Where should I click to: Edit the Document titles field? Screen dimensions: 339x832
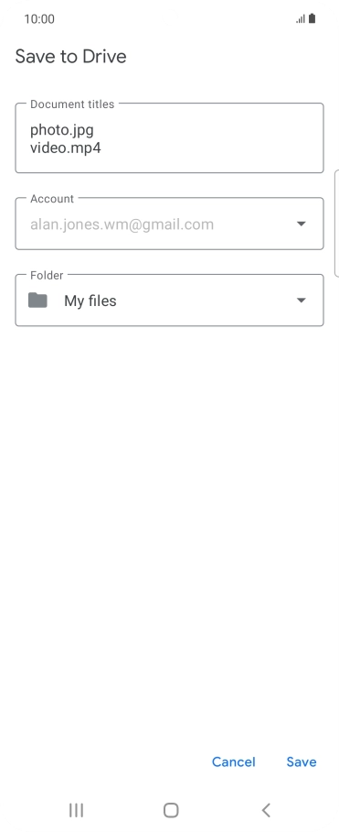coord(169,138)
